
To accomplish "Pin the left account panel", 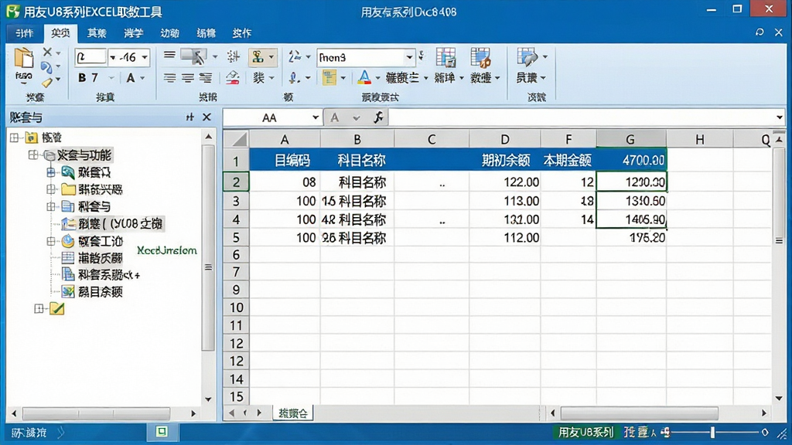I will coord(190,117).
